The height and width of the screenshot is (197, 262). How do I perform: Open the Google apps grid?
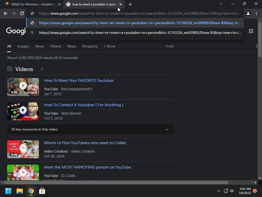(x=251, y=31)
